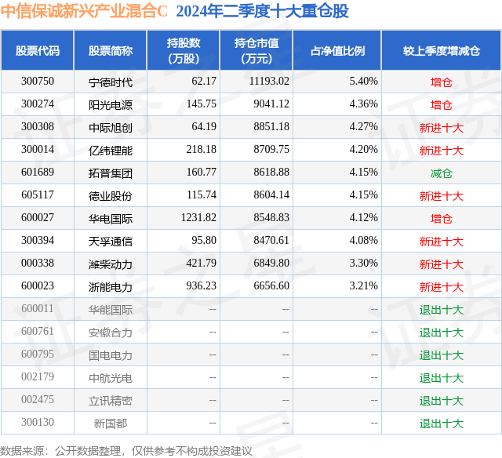The image size is (502, 458).
Task: Select stock code 300014
Action: (38, 150)
